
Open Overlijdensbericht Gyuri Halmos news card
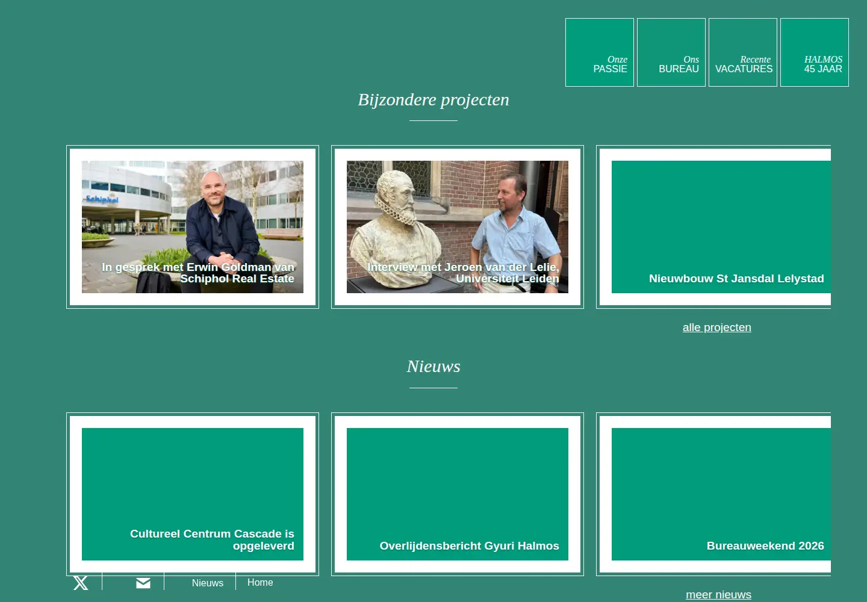(458, 494)
